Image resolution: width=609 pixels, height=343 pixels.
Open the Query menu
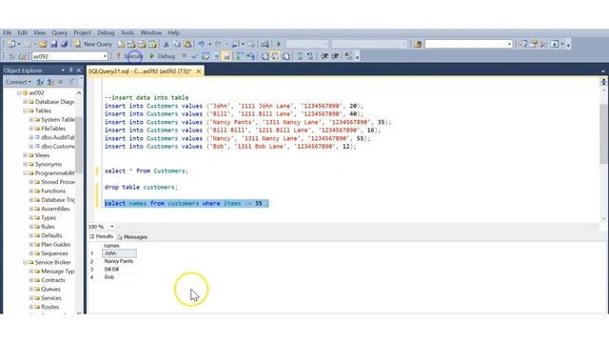tap(59, 32)
